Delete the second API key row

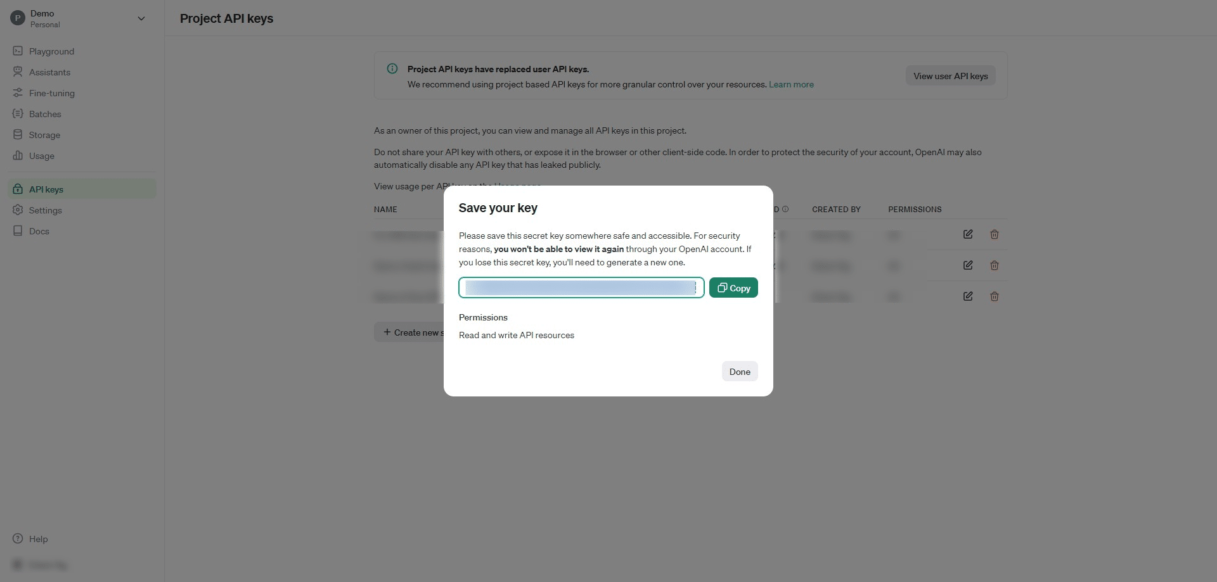coord(995,265)
